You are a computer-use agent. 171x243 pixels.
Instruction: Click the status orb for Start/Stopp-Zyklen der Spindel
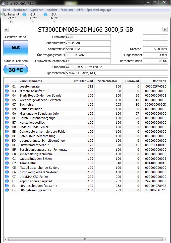point(7,95)
